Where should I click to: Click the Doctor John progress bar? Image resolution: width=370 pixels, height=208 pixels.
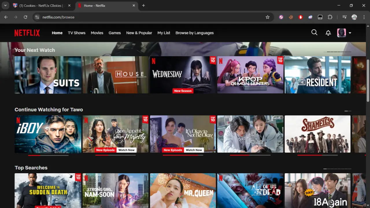pos(250,155)
